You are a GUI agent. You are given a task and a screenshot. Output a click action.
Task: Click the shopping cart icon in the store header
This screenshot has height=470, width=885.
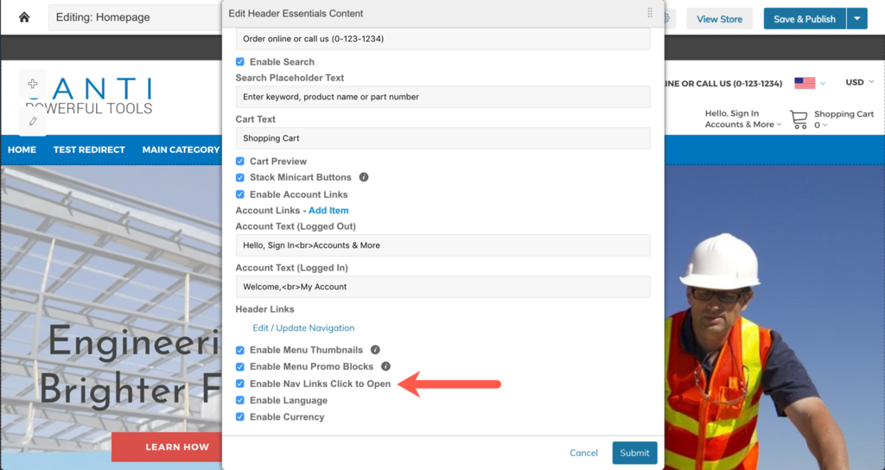799,119
